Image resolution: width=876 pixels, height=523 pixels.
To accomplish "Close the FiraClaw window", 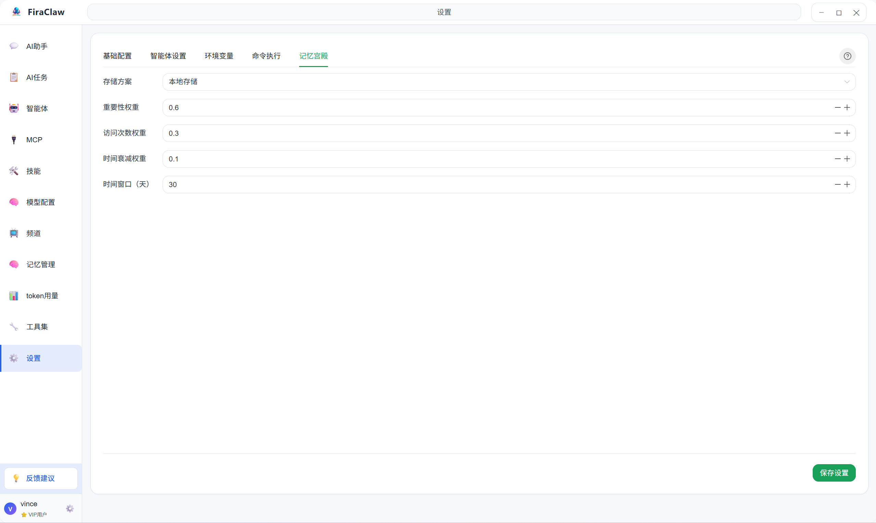I will click(x=856, y=13).
